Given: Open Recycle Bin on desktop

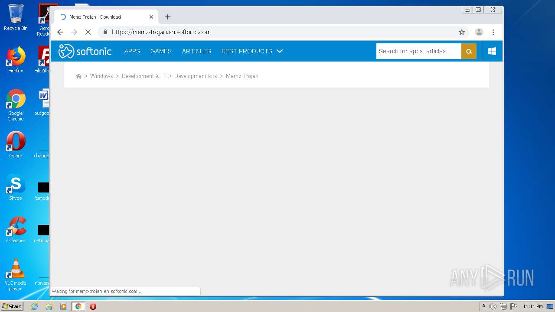Looking at the screenshot, I should pyautogui.click(x=16, y=17).
